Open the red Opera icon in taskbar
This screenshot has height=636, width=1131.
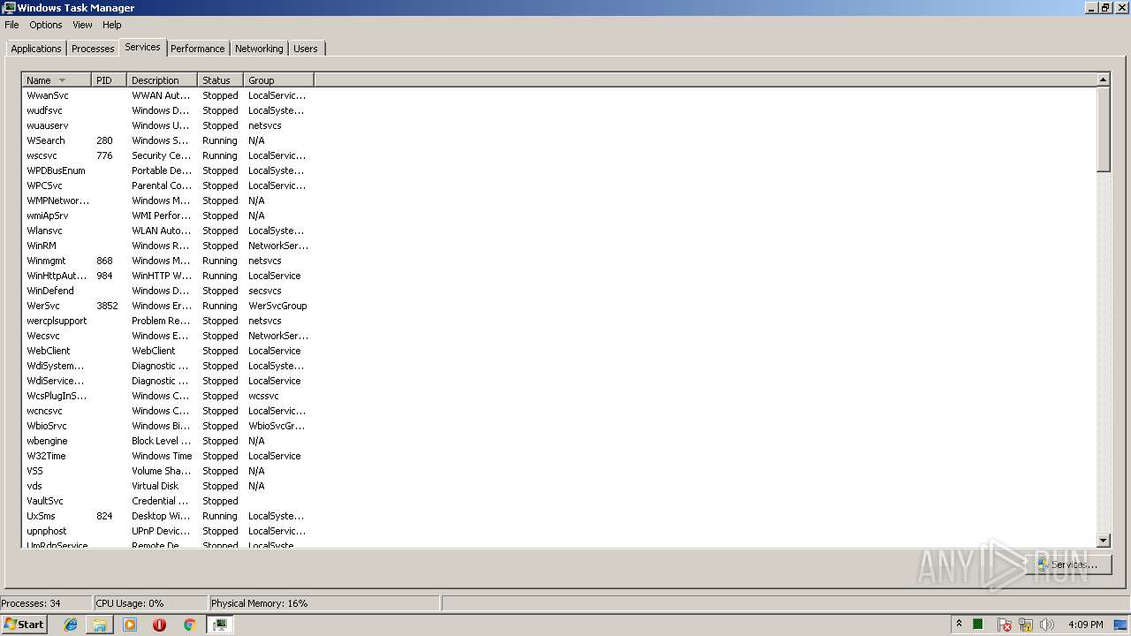pos(159,625)
